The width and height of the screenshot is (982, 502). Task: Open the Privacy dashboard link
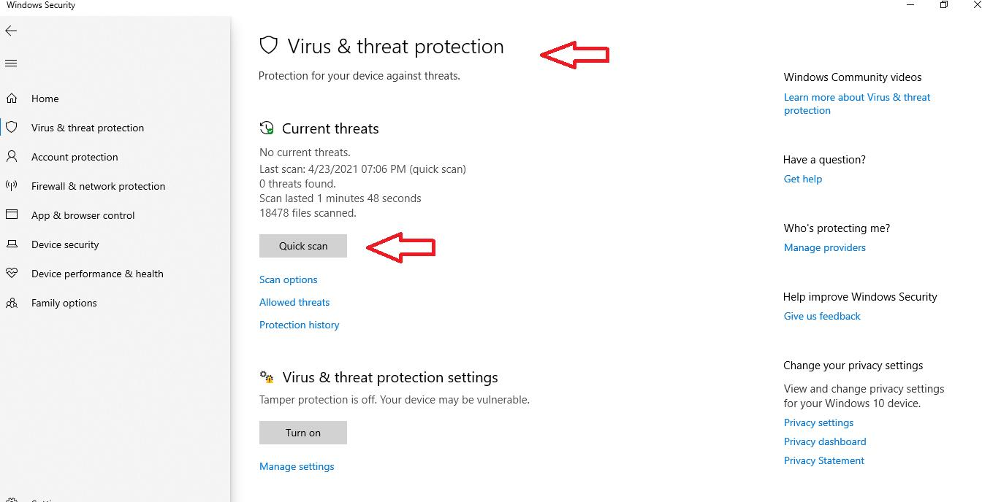825,441
